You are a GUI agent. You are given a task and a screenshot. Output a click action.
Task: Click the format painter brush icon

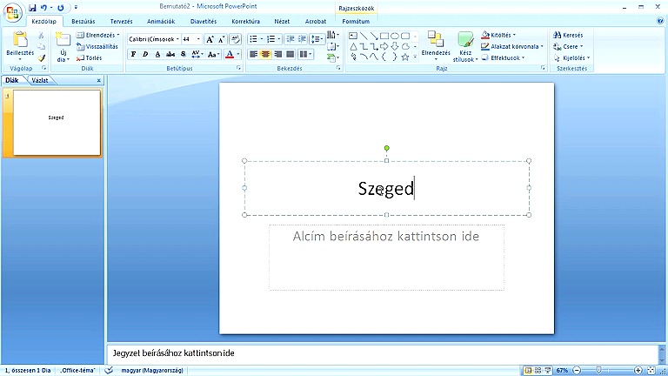point(42,58)
